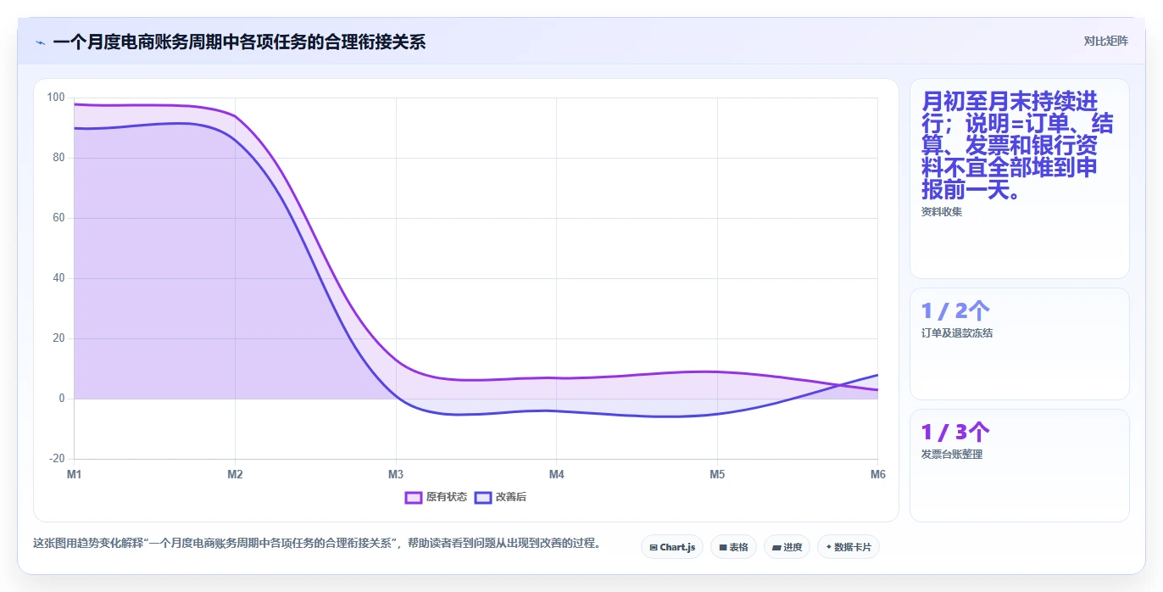Click the purple 原有状态 legend swatch
Viewport: 1163px width, 592px height.
point(414,497)
